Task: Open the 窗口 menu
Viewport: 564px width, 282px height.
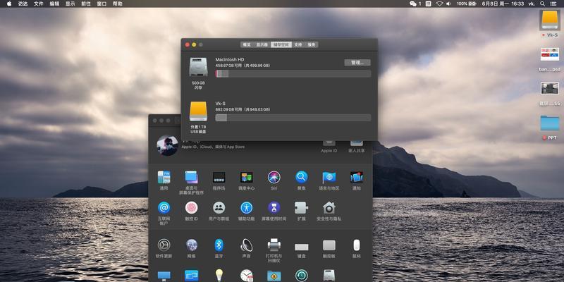Action: [x=102, y=4]
